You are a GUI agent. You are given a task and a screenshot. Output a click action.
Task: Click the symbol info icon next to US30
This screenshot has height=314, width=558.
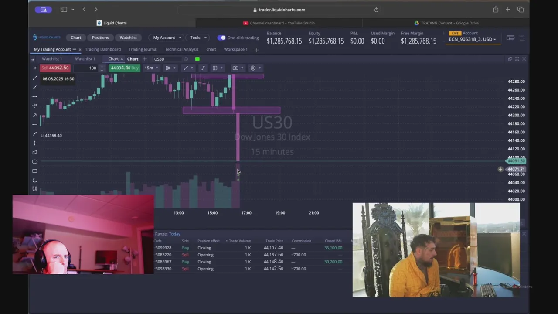point(186,59)
